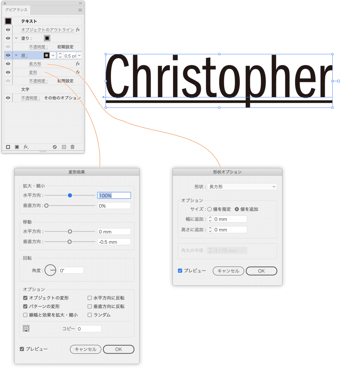Toggle プレビュー in 変形効果 dialog
Image resolution: width=340 pixels, height=368 pixels.
[22, 349]
